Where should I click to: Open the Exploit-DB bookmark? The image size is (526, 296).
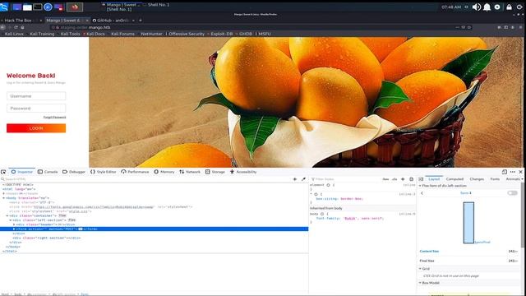[x=221, y=34]
